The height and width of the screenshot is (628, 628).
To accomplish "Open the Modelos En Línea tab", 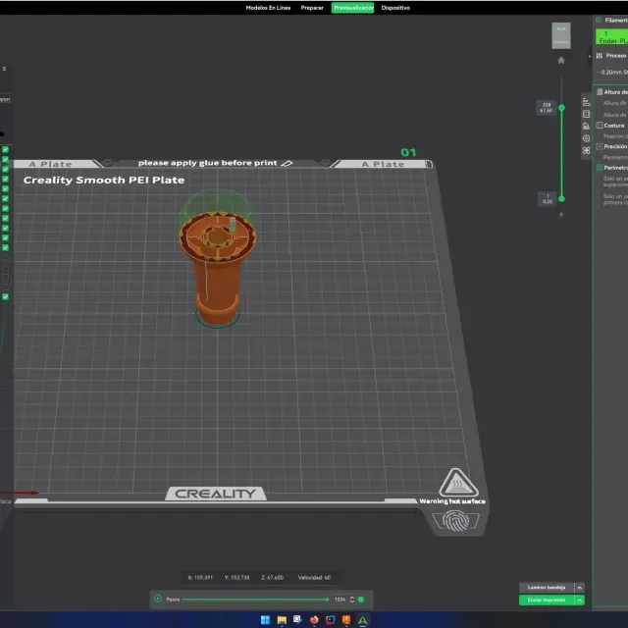I will (x=268, y=8).
